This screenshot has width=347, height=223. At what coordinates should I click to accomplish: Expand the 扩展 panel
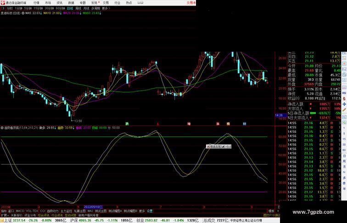coord(5,215)
